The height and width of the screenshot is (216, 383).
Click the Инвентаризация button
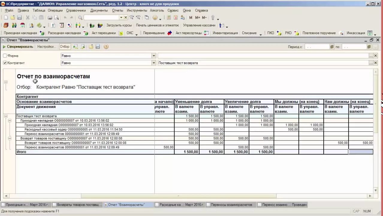pyautogui.click(x=225, y=33)
